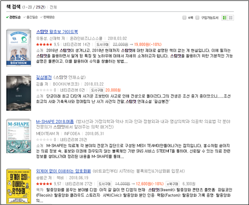Screen dimensions: 249x205
Task: Click publisher BOOKK(부크크)
Action: pyautogui.click(x=66, y=84)
